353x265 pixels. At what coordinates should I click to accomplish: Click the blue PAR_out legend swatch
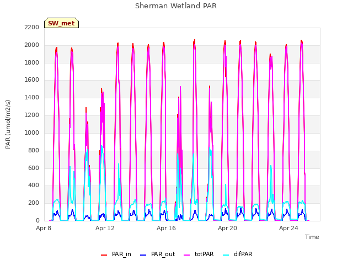pyautogui.click(x=143, y=255)
